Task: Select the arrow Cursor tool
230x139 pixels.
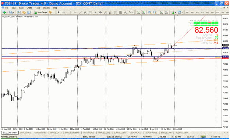Action: [59, 13]
